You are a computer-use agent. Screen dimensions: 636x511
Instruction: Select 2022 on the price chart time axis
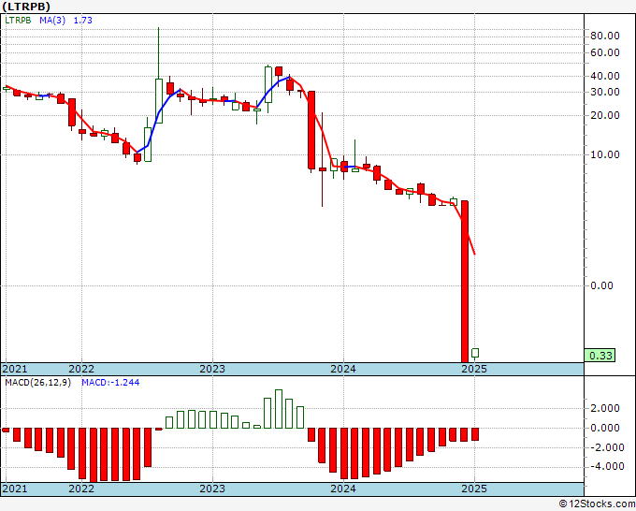(x=81, y=369)
